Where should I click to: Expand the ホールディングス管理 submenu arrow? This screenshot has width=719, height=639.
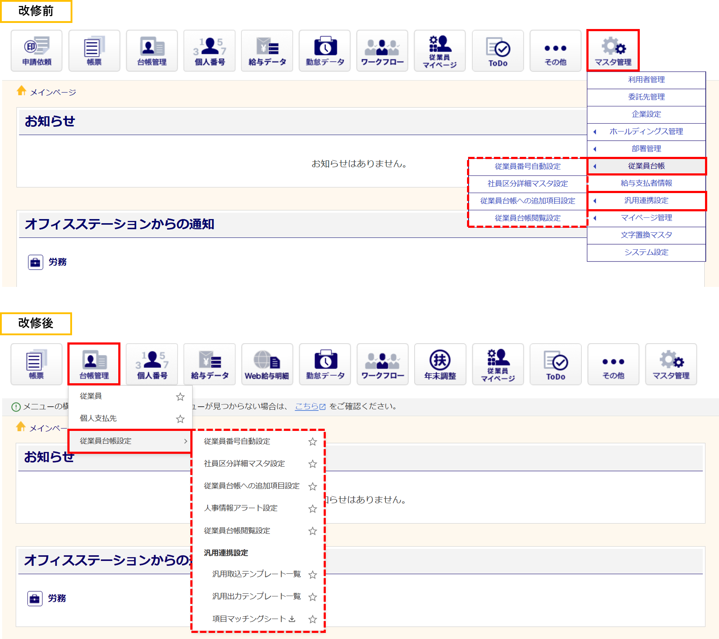click(595, 131)
